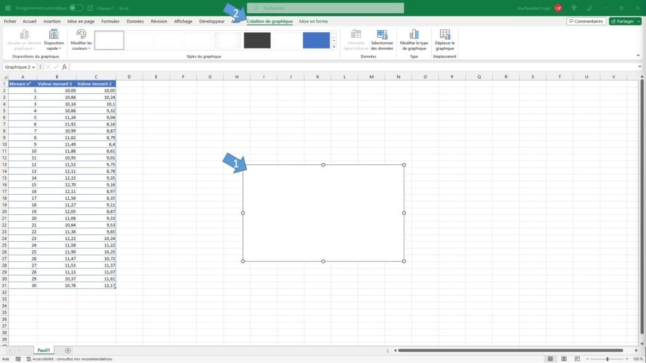Click the top-middle resize handle of chart
The width and height of the screenshot is (646, 363).
pos(324,165)
